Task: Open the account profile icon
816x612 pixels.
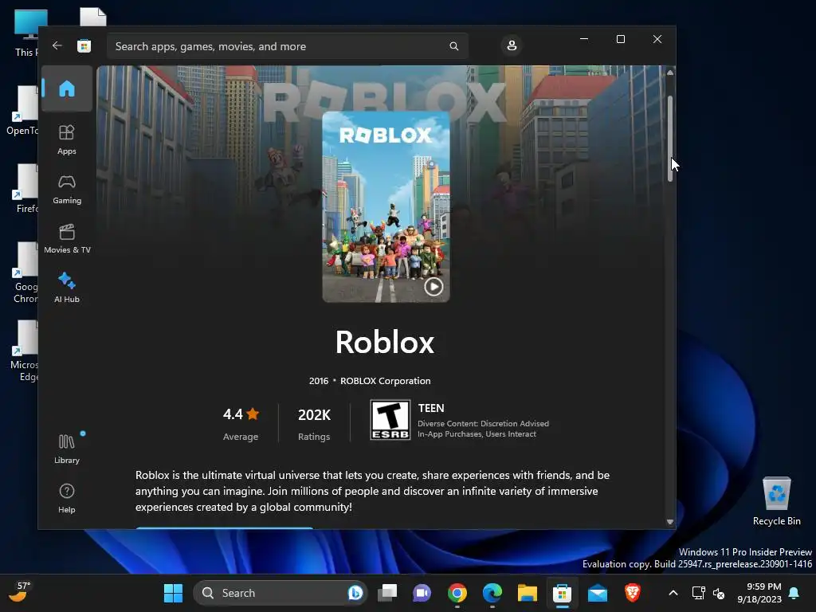Action: point(512,45)
